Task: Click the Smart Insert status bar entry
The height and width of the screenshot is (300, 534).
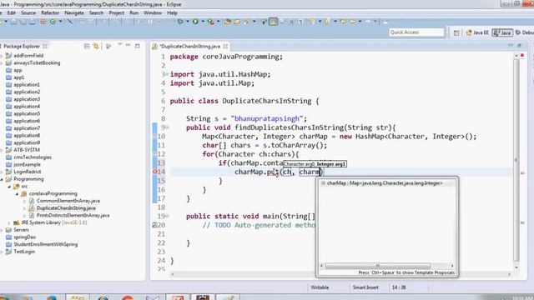Action: [x=365, y=287]
